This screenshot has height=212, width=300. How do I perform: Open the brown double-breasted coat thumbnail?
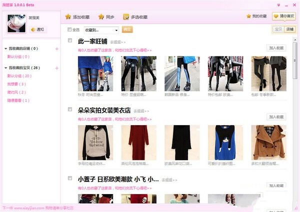(x=269, y=143)
